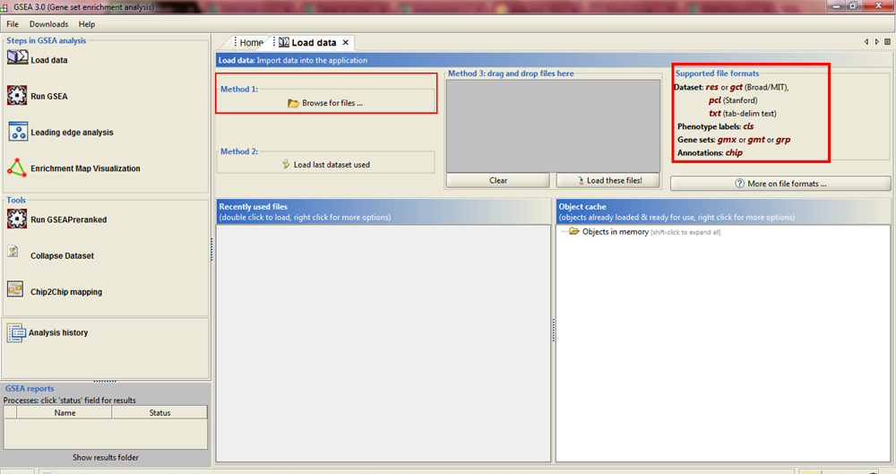This screenshot has width=896, height=474.
Task: Click the Run GSEA gear icon
Action: (x=17, y=96)
